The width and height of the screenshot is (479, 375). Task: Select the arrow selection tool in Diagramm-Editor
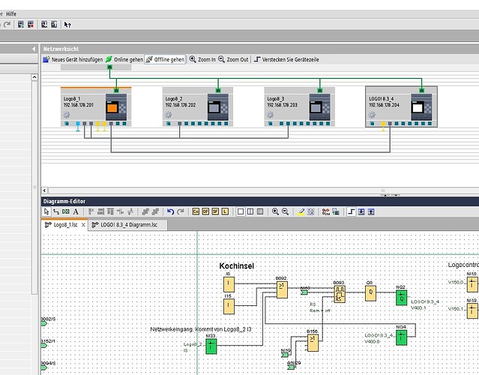point(46,211)
